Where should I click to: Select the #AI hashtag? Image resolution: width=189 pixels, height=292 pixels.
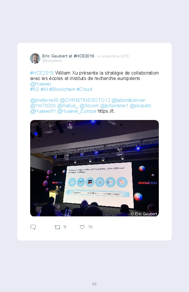pos(44,89)
